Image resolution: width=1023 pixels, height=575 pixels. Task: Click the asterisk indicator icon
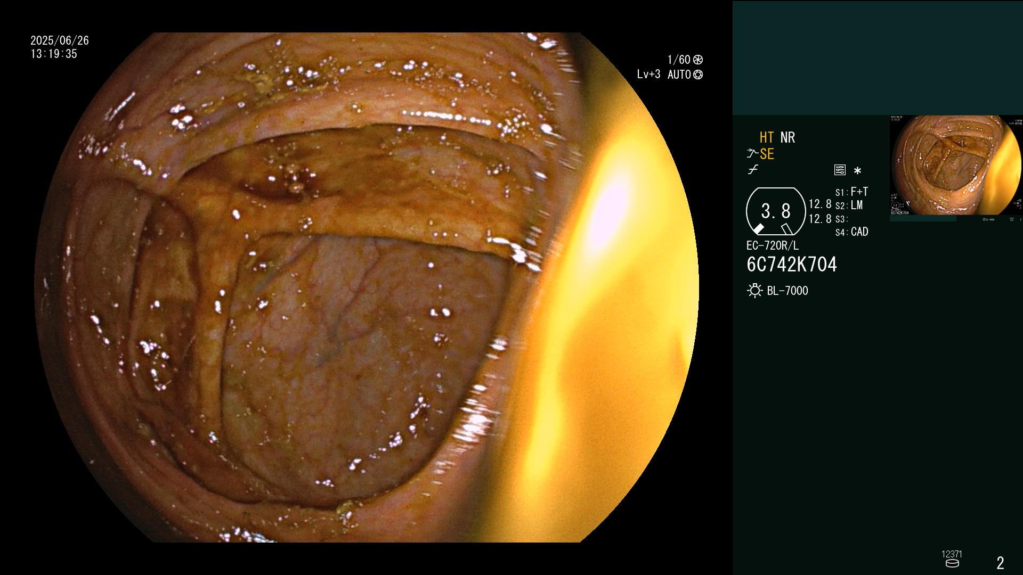(857, 171)
